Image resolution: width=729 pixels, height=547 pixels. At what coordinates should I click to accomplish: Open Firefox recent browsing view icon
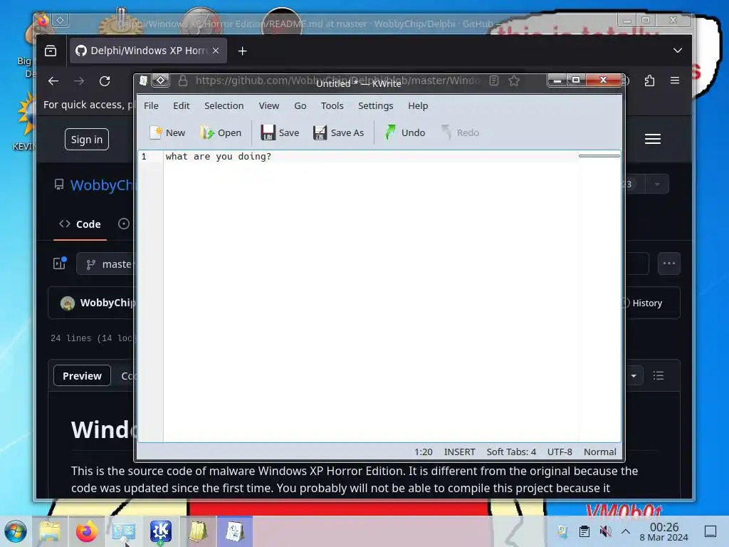(x=51, y=51)
